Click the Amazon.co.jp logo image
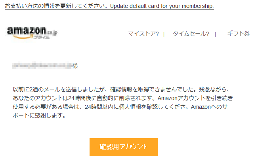Screen dimensions: 254x161 click(32, 33)
